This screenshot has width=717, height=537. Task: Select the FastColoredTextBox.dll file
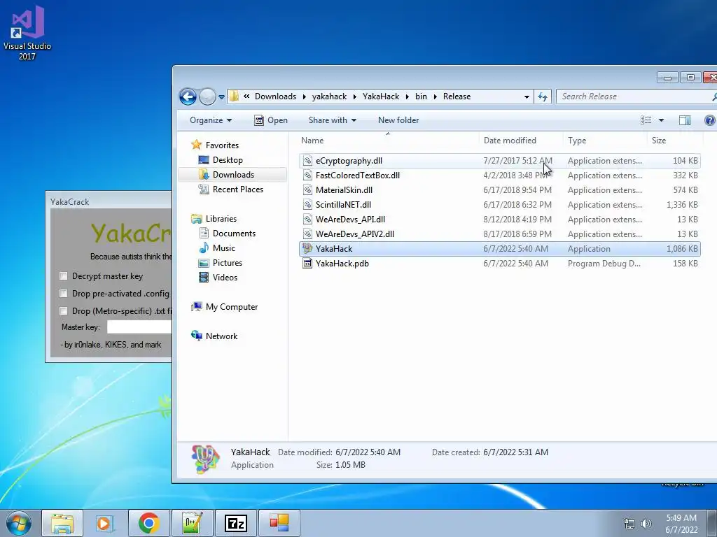click(499, 176)
